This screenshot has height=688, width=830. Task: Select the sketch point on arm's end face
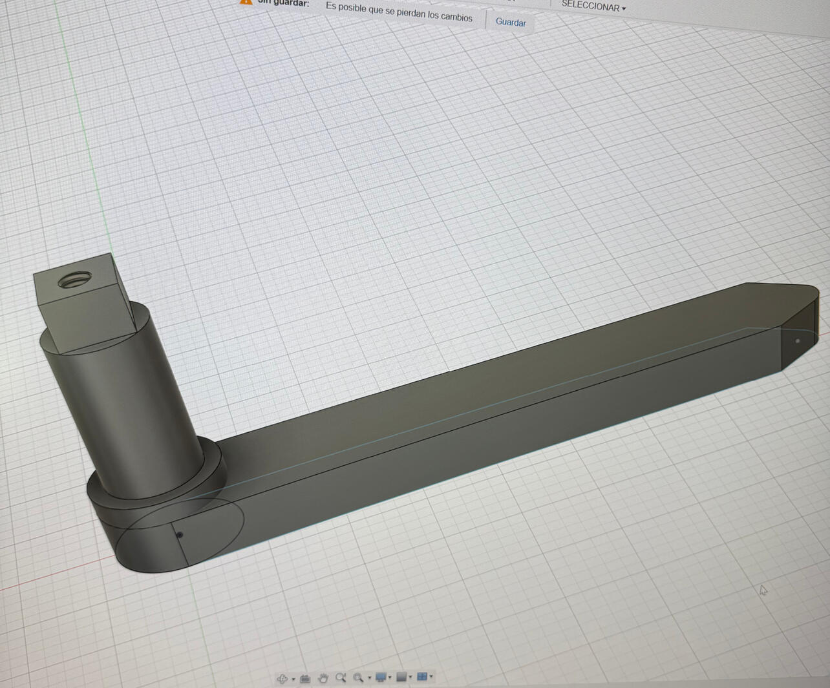[x=798, y=340]
